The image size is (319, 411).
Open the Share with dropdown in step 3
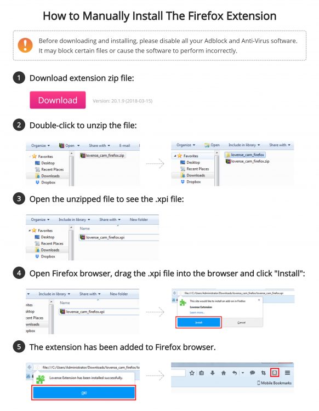[x=110, y=219]
